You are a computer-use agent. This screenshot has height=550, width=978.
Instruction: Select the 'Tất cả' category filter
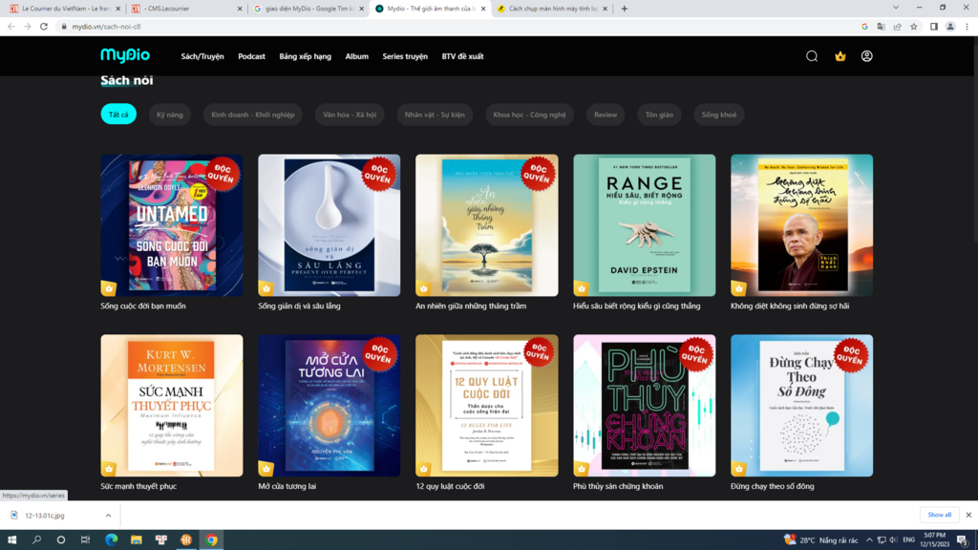[x=118, y=115]
